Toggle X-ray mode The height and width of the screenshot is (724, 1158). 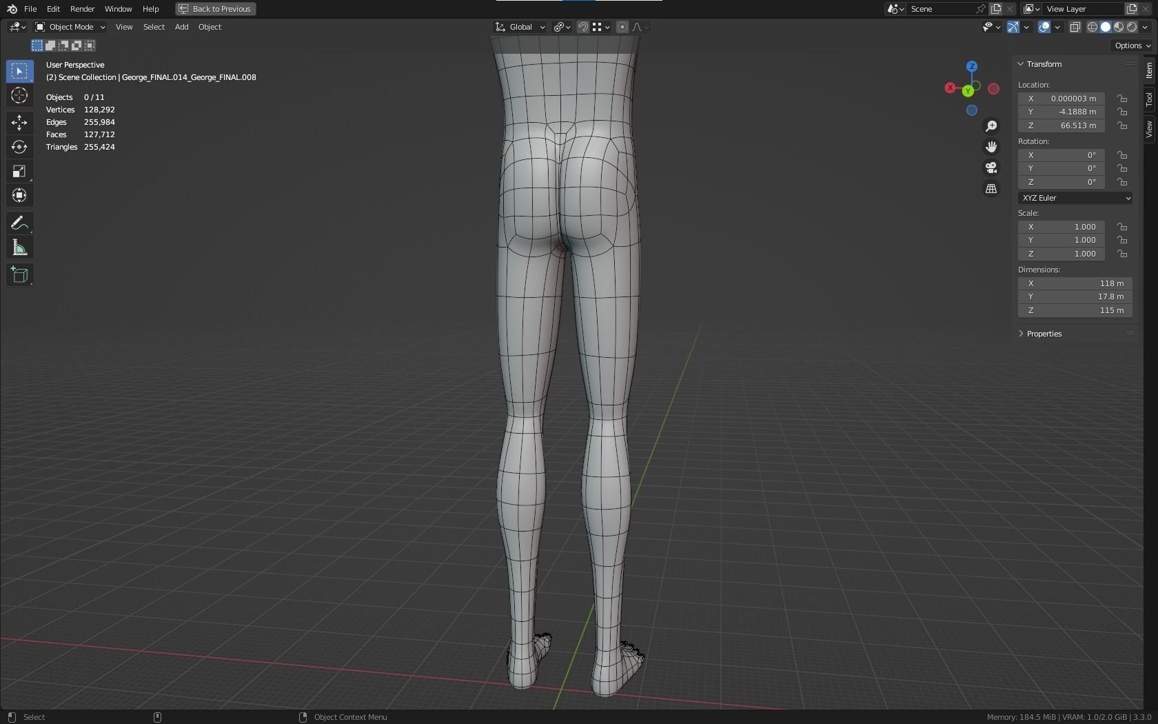click(x=1075, y=27)
